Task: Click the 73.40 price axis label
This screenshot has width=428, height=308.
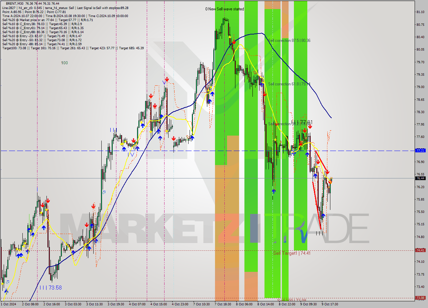Action: (420, 287)
